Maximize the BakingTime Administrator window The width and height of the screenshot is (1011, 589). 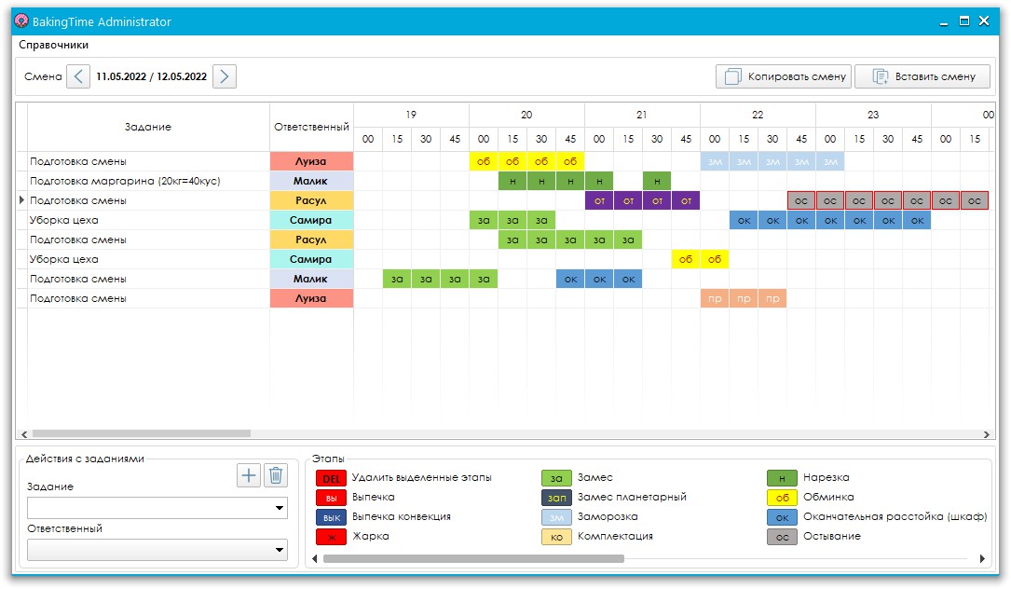click(x=963, y=21)
